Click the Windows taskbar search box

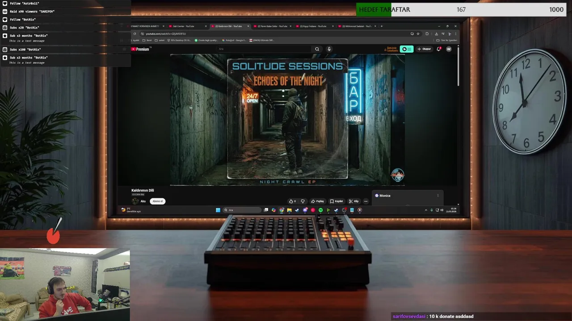point(242,210)
